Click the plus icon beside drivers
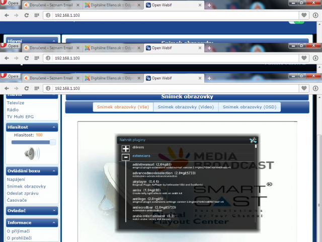The height and width of the screenshot is (242, 322). coord(126,148)
